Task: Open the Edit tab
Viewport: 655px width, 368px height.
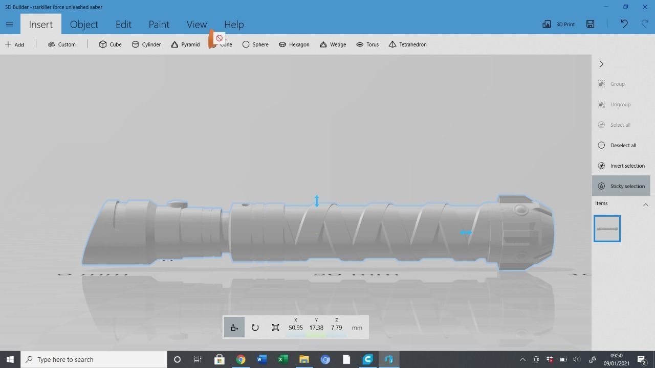Action: [123, 25]
